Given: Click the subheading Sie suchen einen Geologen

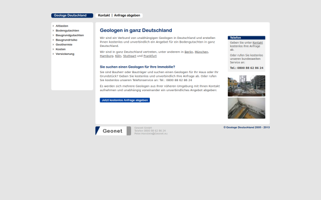Looking at the screenshot, I should (x=137, y=67).
